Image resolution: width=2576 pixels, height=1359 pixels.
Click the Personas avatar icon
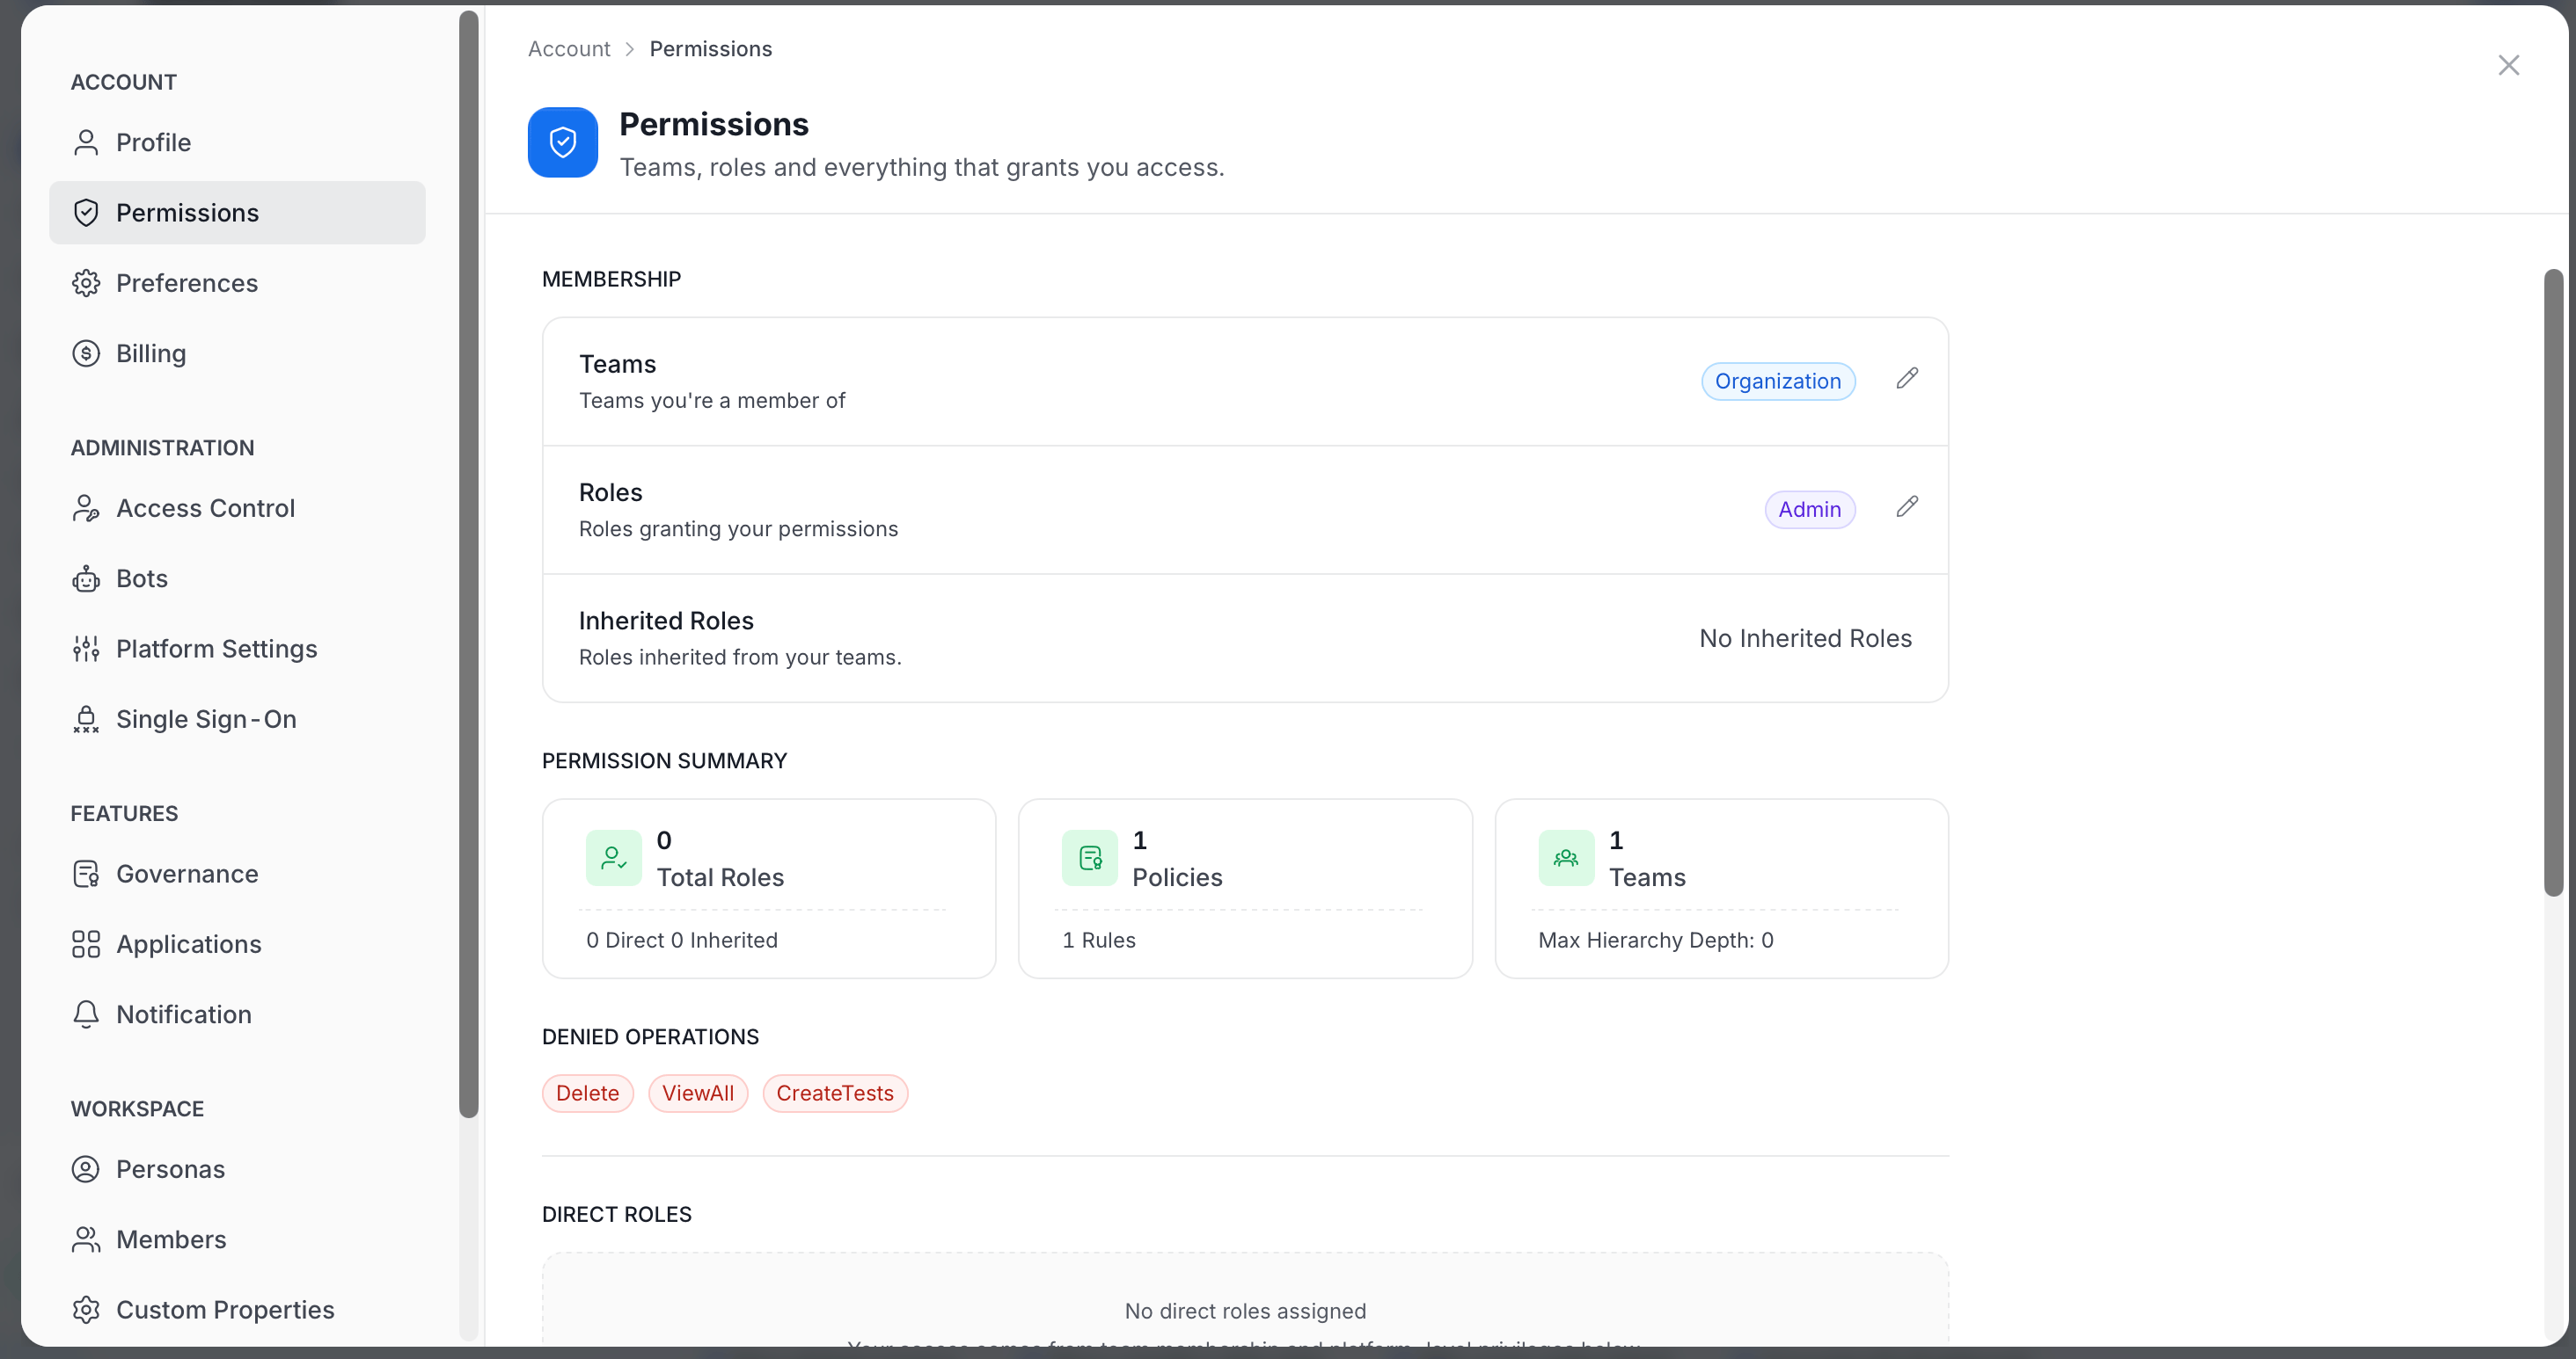coord(86,1169)
